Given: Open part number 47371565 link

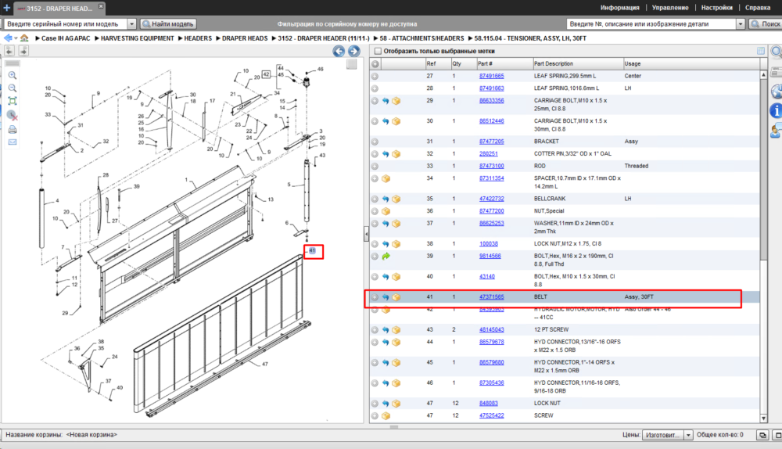Looking at the screenshot, I should pyautogui.click(x=491, y=297).
